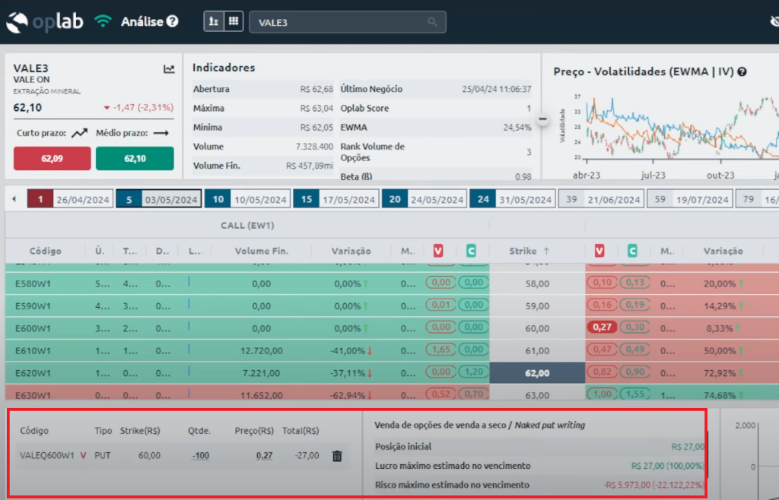
Task: Open help icon beside Preço - Volatilidades title
Action: tap(742, 71)
